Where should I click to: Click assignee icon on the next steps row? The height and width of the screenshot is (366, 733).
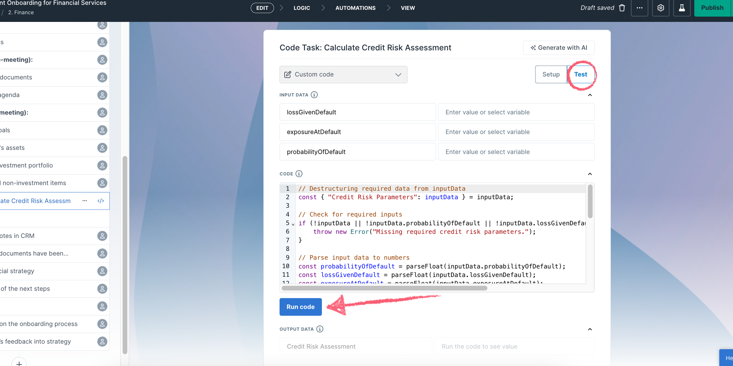click(102, 289)
